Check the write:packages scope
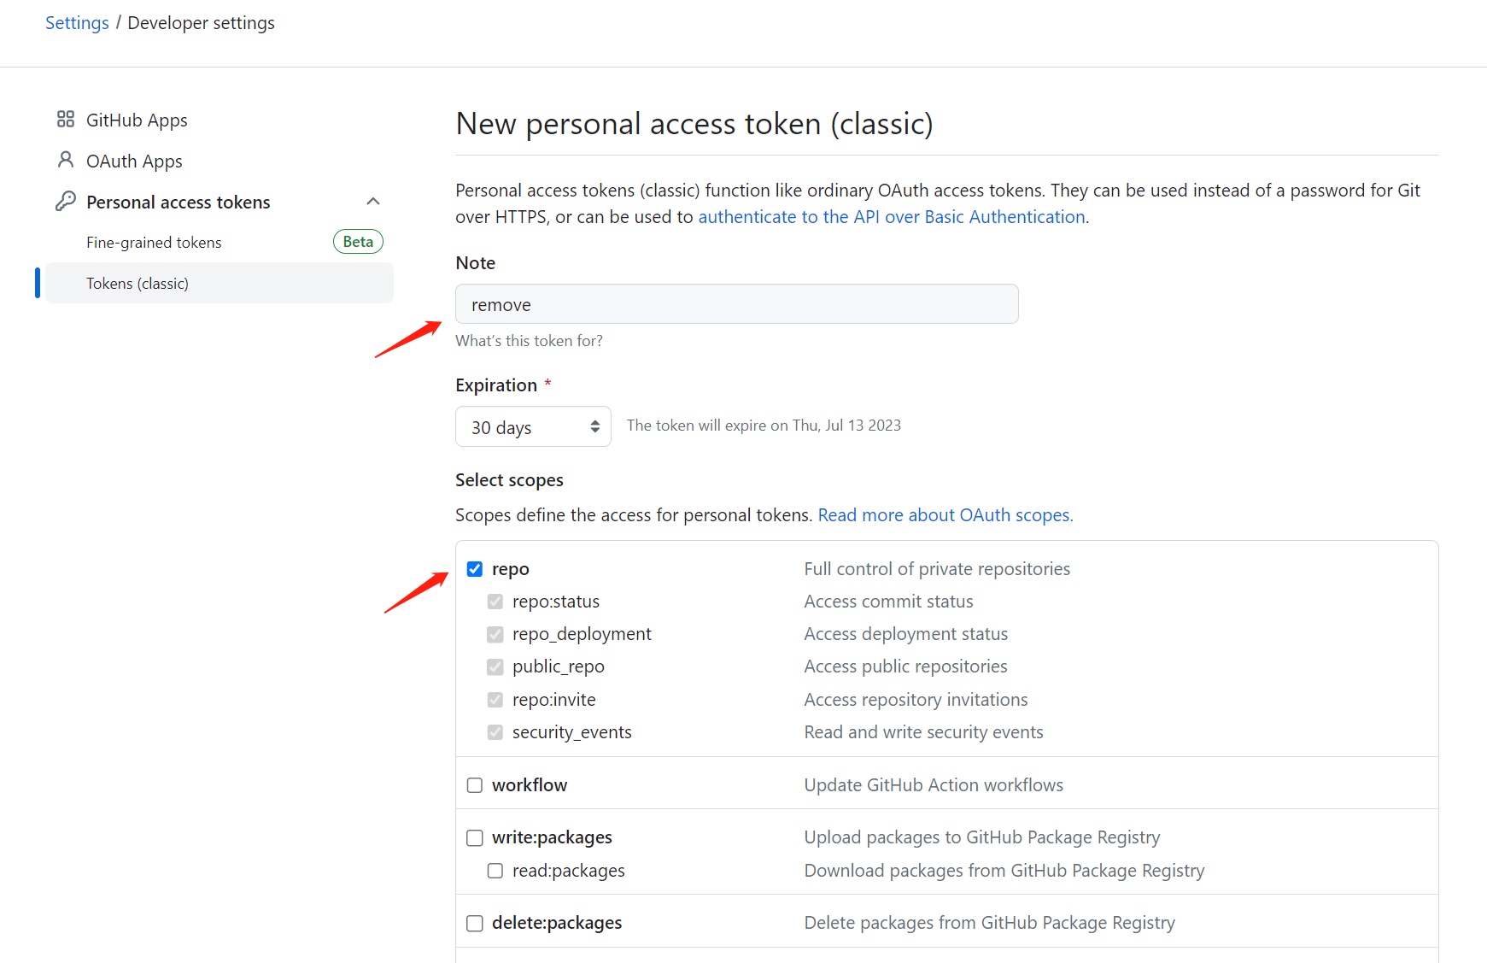Image resolution: width=1487 pixels, height=963 pixels. (x=475, y=838)
